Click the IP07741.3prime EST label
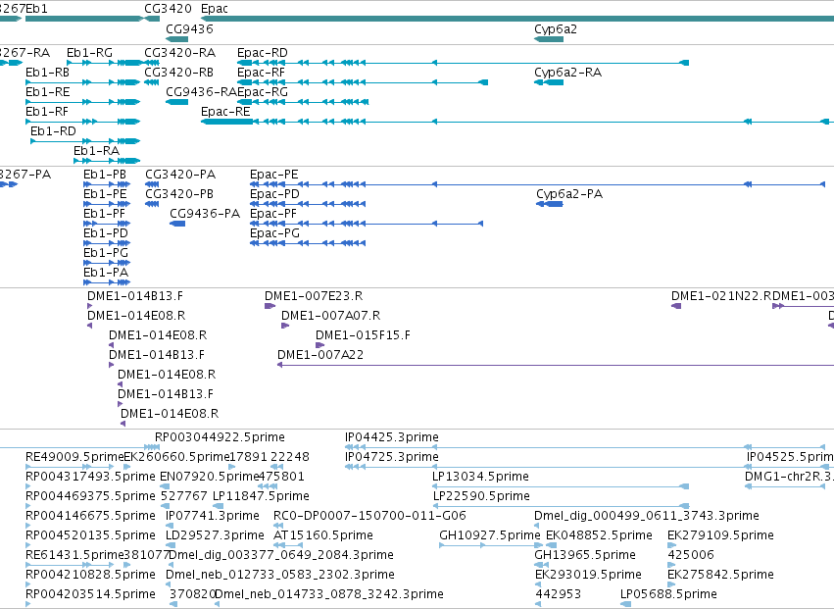 pos(213,516)
